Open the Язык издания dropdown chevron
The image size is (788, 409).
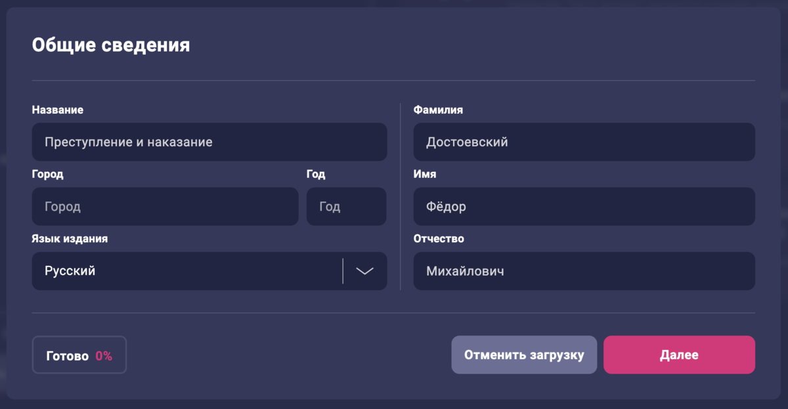[364, 270]
